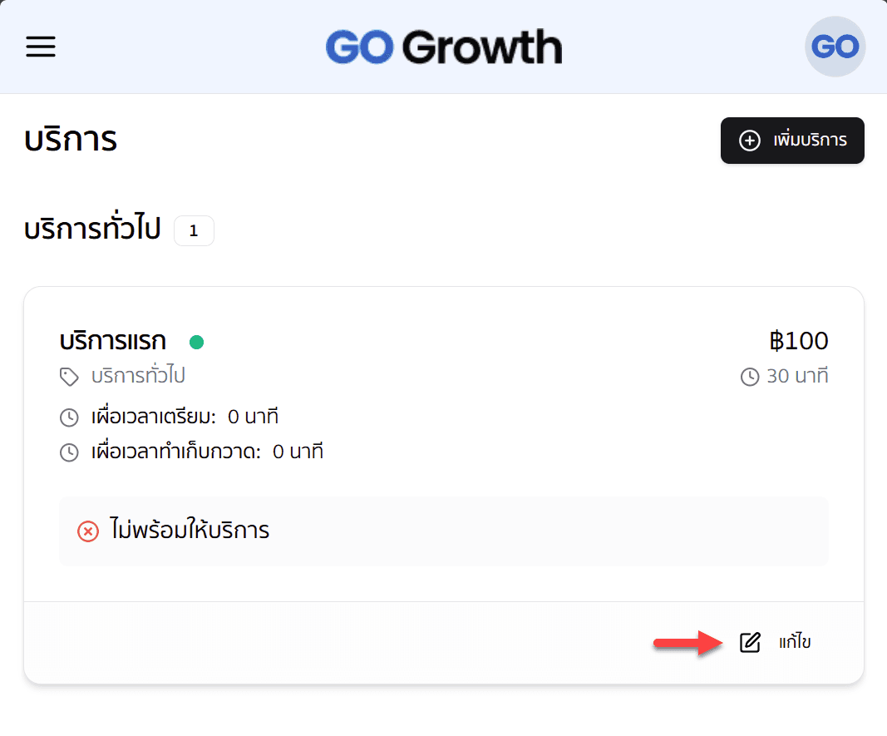Click the plus icon inside เพิ่มบริการ button

pos(748,141)
